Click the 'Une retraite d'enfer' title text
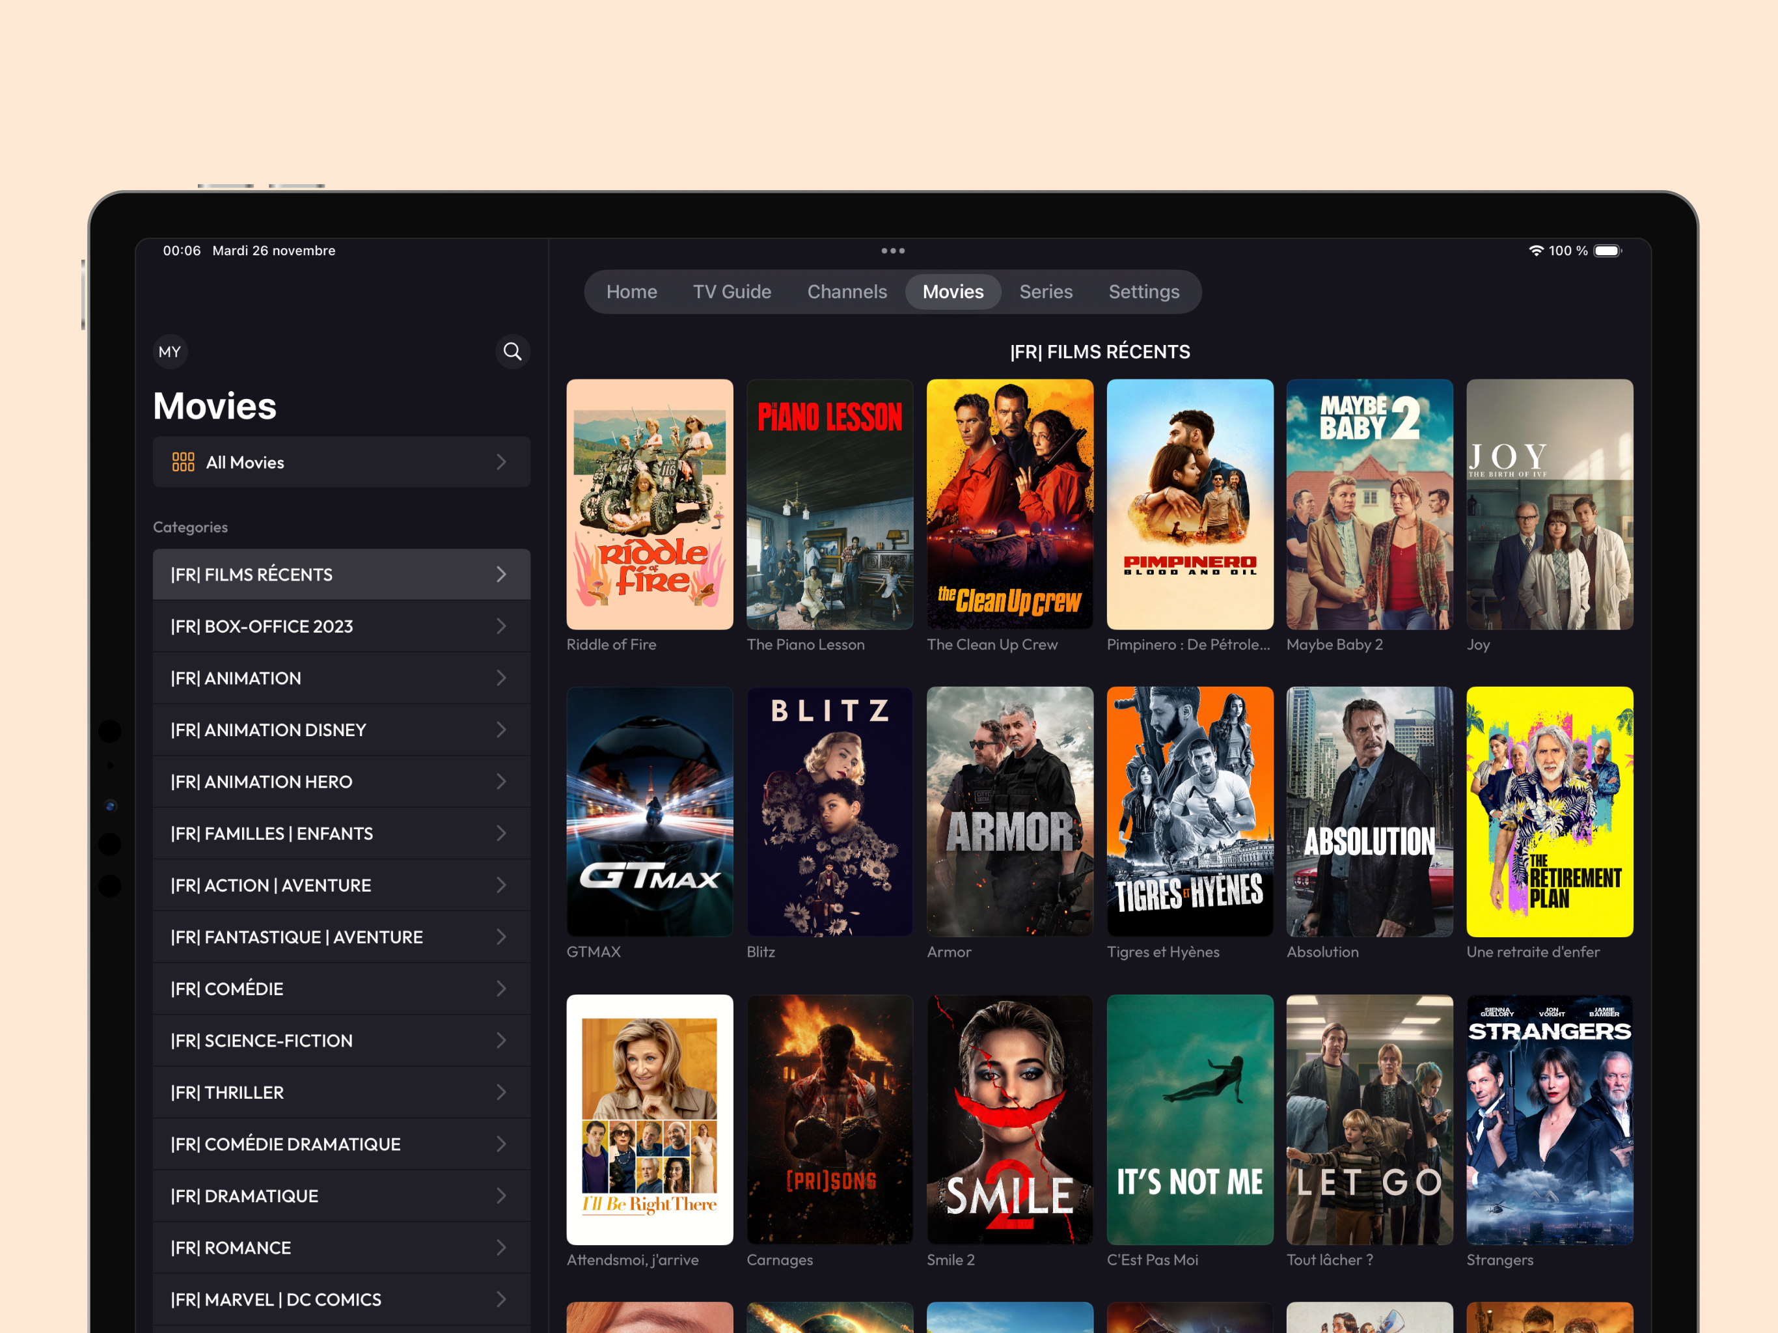This screenshot has width=1778, height=1333. click(1533, 952)
